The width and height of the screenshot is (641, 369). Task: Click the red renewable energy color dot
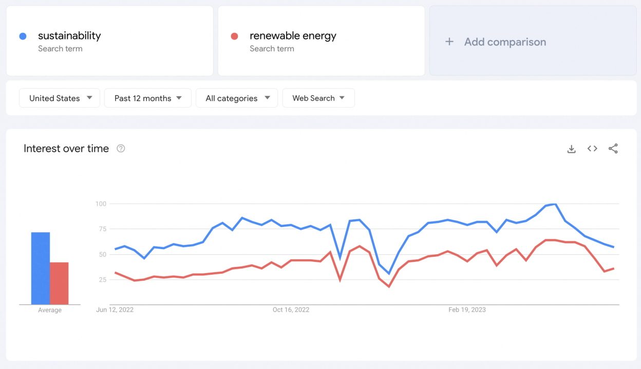coord(234,36)
